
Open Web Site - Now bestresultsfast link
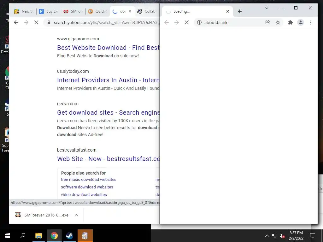pos(108,159)
